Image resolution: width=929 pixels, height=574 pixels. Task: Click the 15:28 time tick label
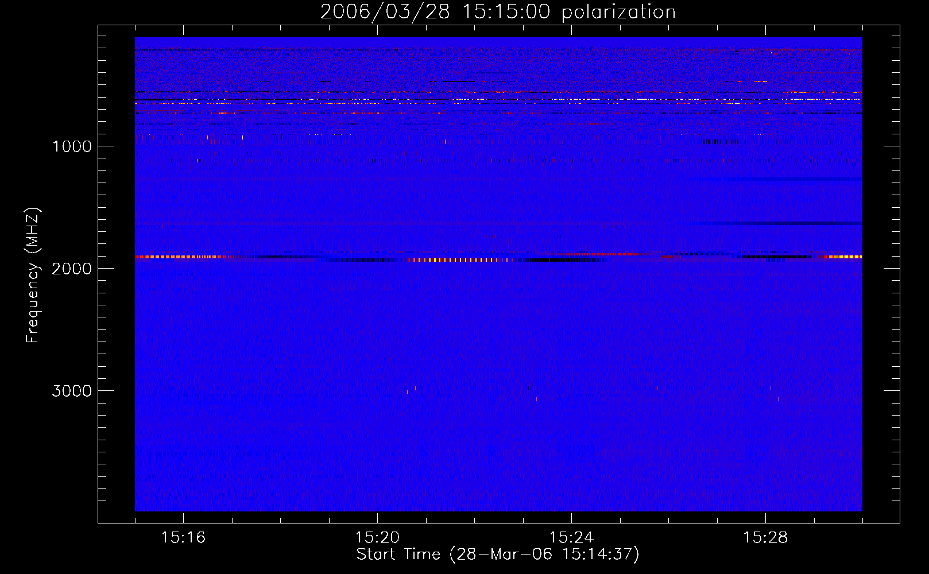click(x=765, y=538)
